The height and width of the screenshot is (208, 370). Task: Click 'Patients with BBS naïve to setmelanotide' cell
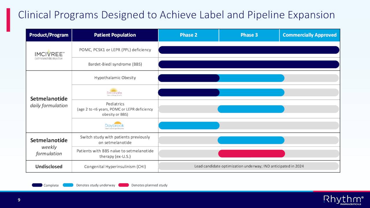tap(115, 154)
